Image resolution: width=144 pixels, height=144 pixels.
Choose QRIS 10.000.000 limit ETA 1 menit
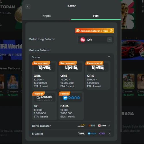click(71, 75)
